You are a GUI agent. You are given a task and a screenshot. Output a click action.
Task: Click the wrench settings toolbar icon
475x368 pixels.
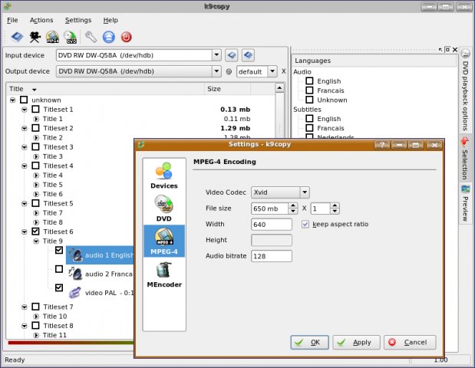point(91,36)
